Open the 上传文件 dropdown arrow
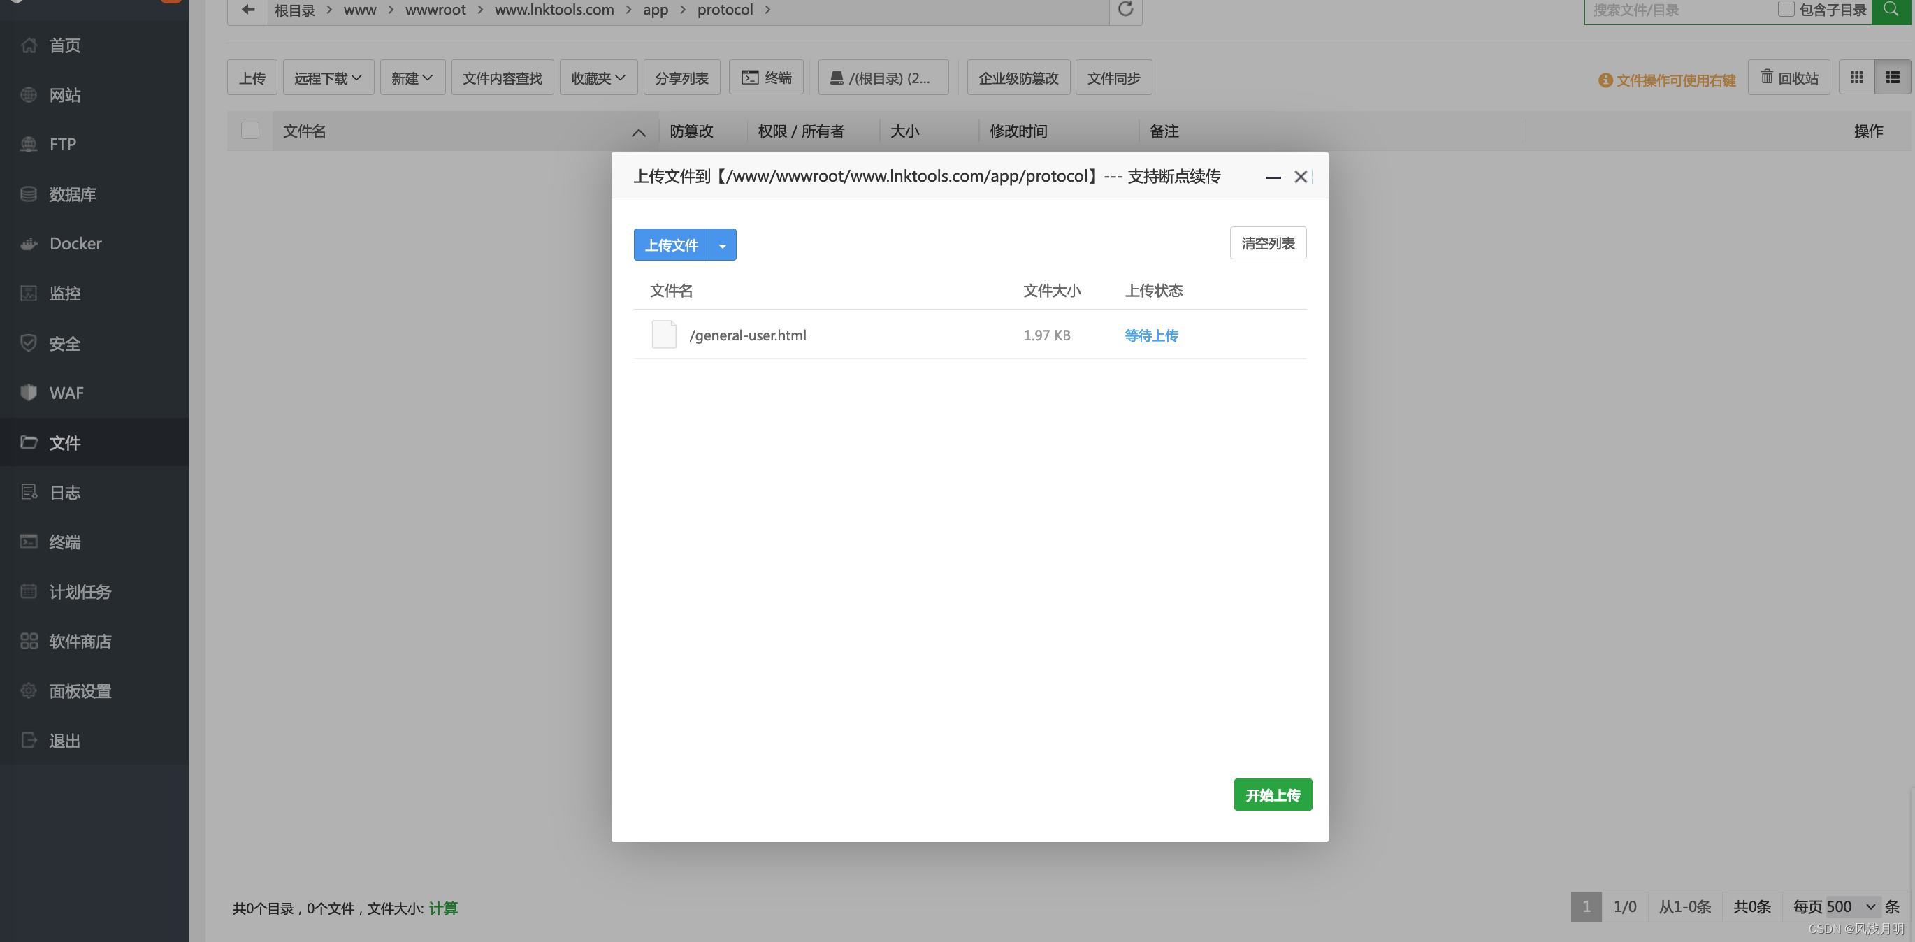The height and width of the screenshot is (942, 1915). click(723, 245)
